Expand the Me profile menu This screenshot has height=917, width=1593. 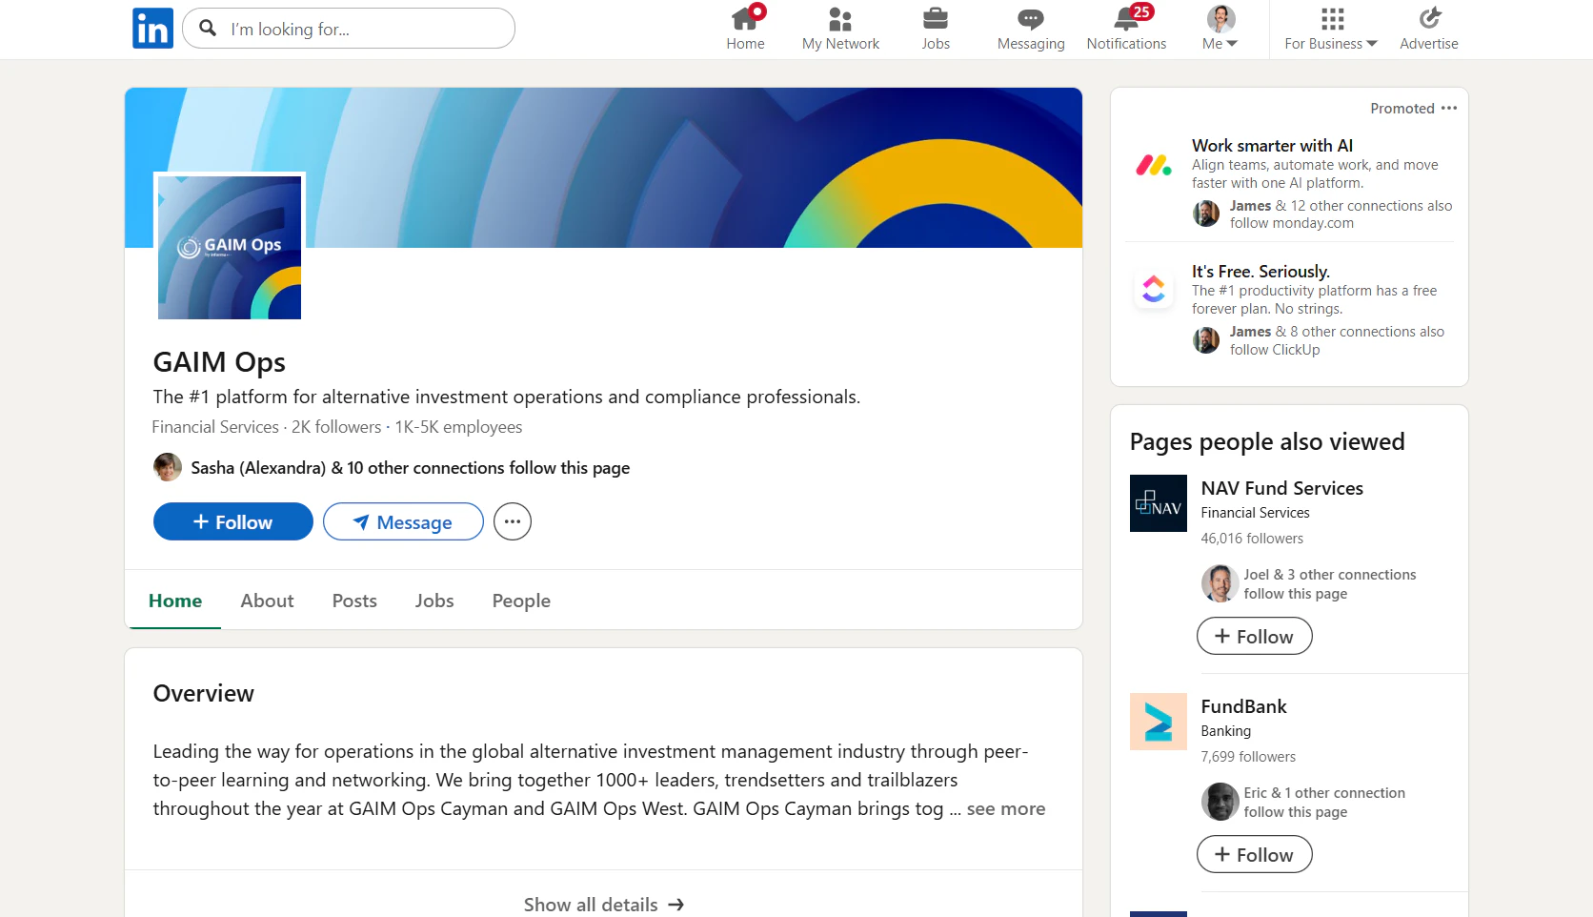[1220, 29]
